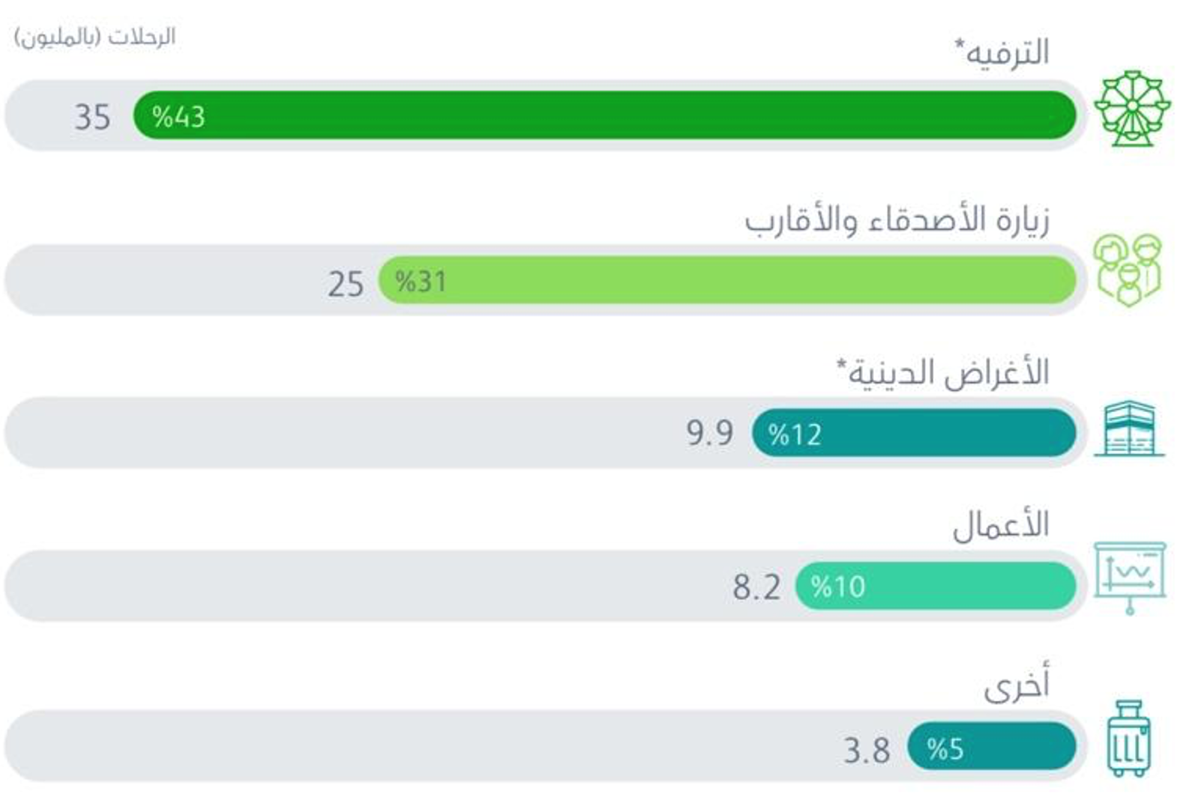Viewport: 1180px width, 797px height.
Task: Click the presentation chart business icon
Action: coord(1130,578)
